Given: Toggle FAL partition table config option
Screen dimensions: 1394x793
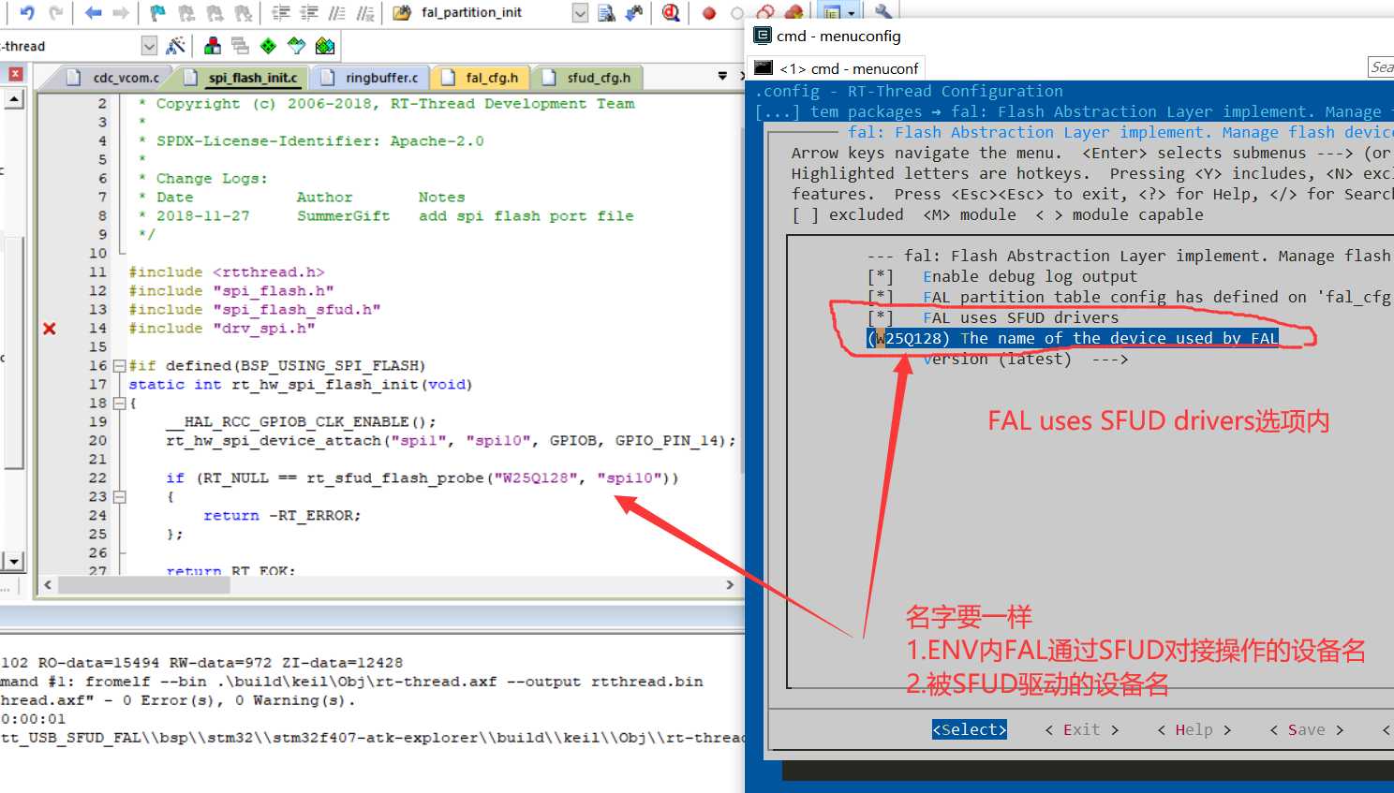Looking at the screenshot, I should 1129,297.
